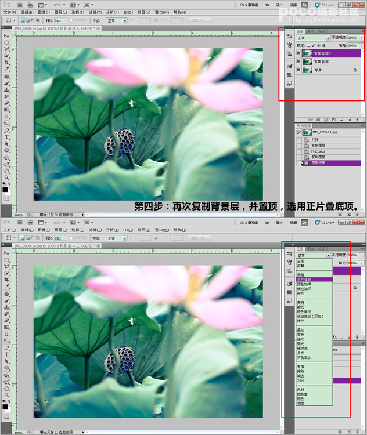Select the Zoom tool in upper window

(6, 177)
